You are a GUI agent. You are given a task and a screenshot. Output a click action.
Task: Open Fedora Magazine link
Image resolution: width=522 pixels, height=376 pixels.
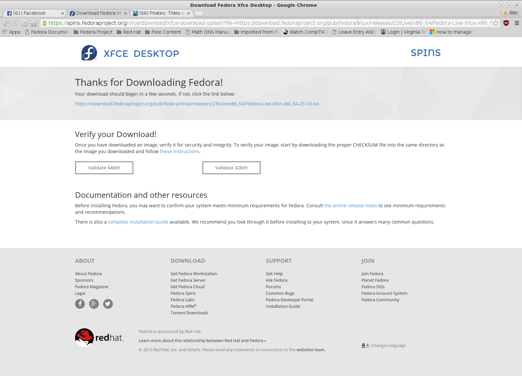pyautogui.click(x=92, y=287)
